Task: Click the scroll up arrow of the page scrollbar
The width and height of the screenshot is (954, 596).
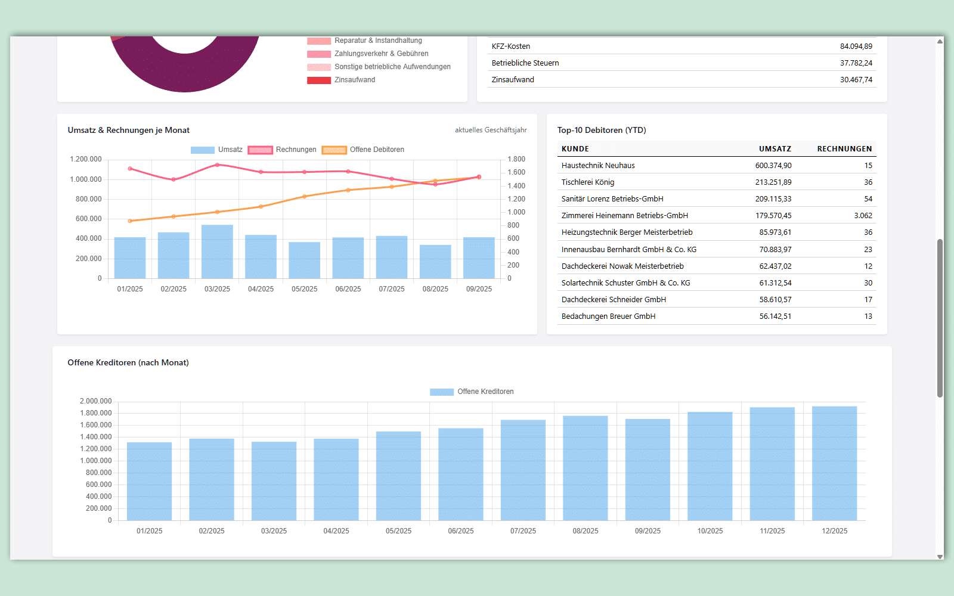Action: pyautogui.click(x=940, y=42)
